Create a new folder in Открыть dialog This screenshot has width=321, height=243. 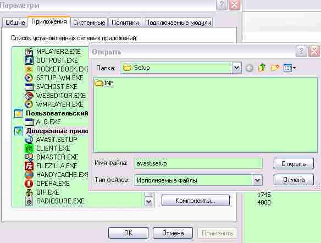275,68
